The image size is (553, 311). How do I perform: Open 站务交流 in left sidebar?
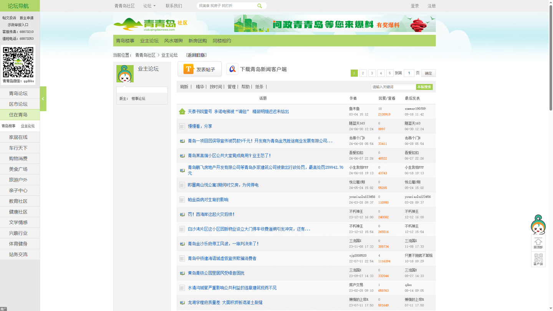(x=18, y=254)
